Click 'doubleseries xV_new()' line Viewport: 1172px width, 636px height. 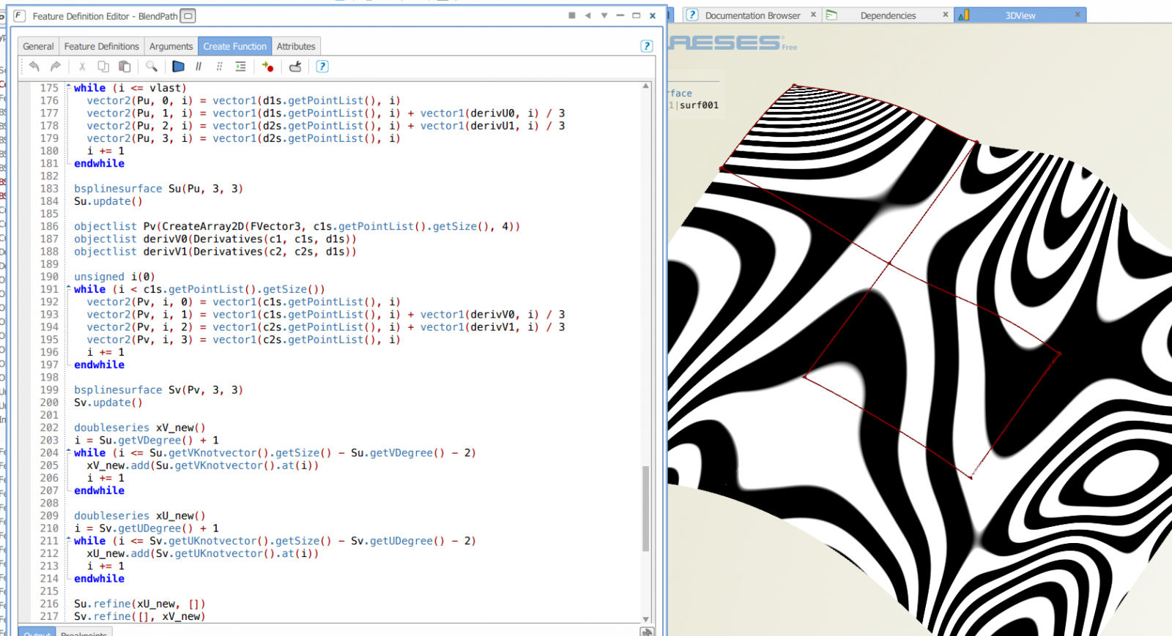pyautogui.click(x=139, y=427)
